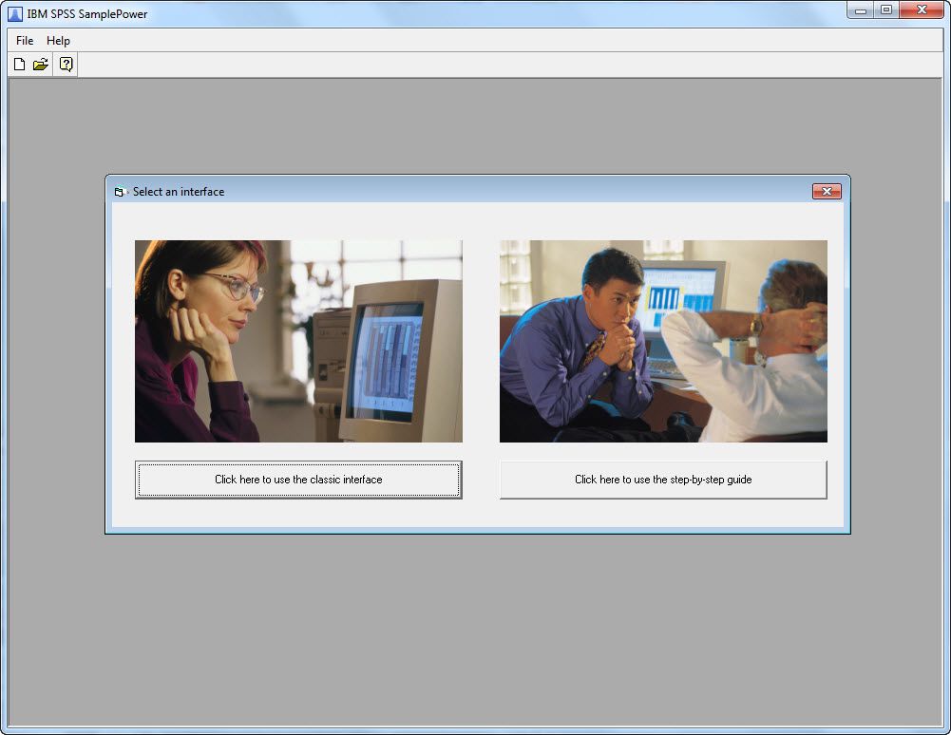
Task: Click the Open folder toolbar icon
Action: pyautogui.click(x=41, y=65)
